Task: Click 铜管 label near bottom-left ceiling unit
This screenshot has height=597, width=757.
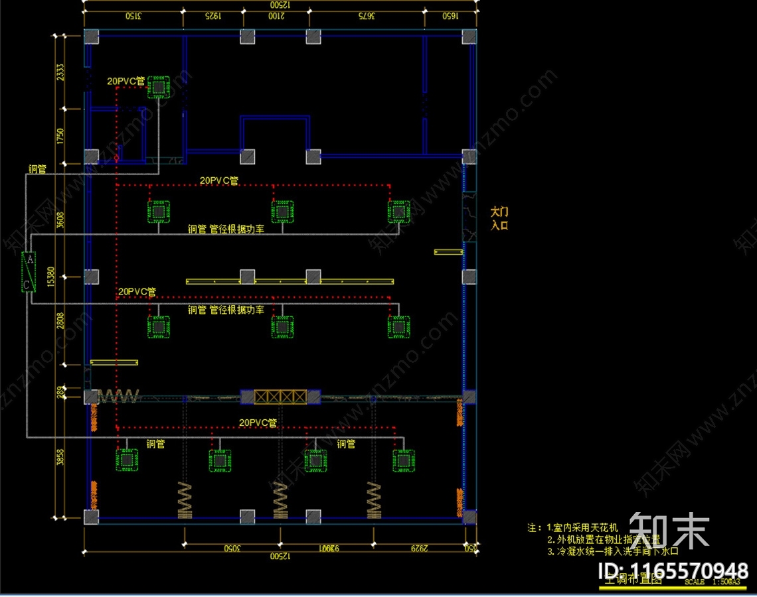Action: click(155, 444)
